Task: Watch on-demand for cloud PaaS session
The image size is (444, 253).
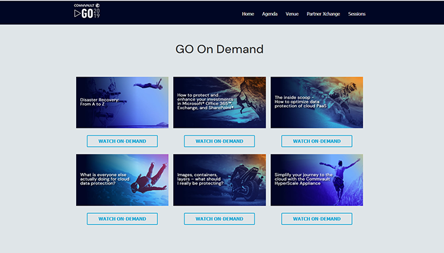Action: coord(317,141)
